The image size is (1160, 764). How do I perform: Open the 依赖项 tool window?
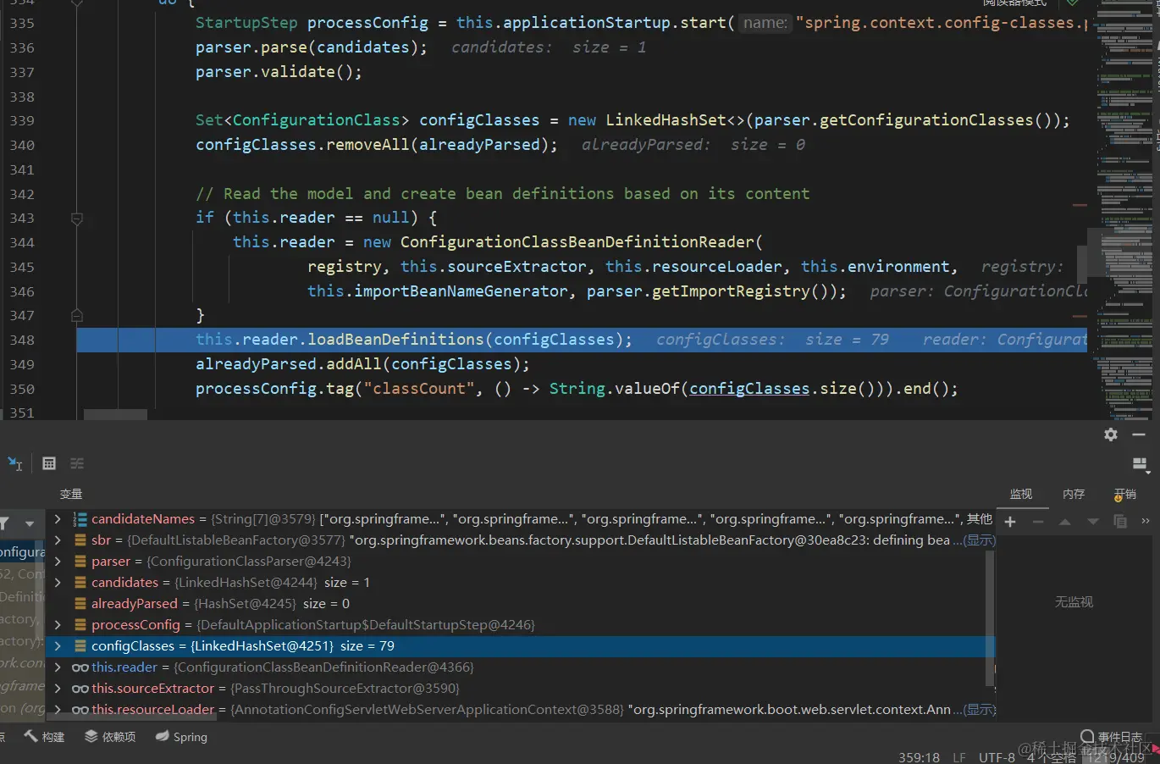tap(110, 737)
